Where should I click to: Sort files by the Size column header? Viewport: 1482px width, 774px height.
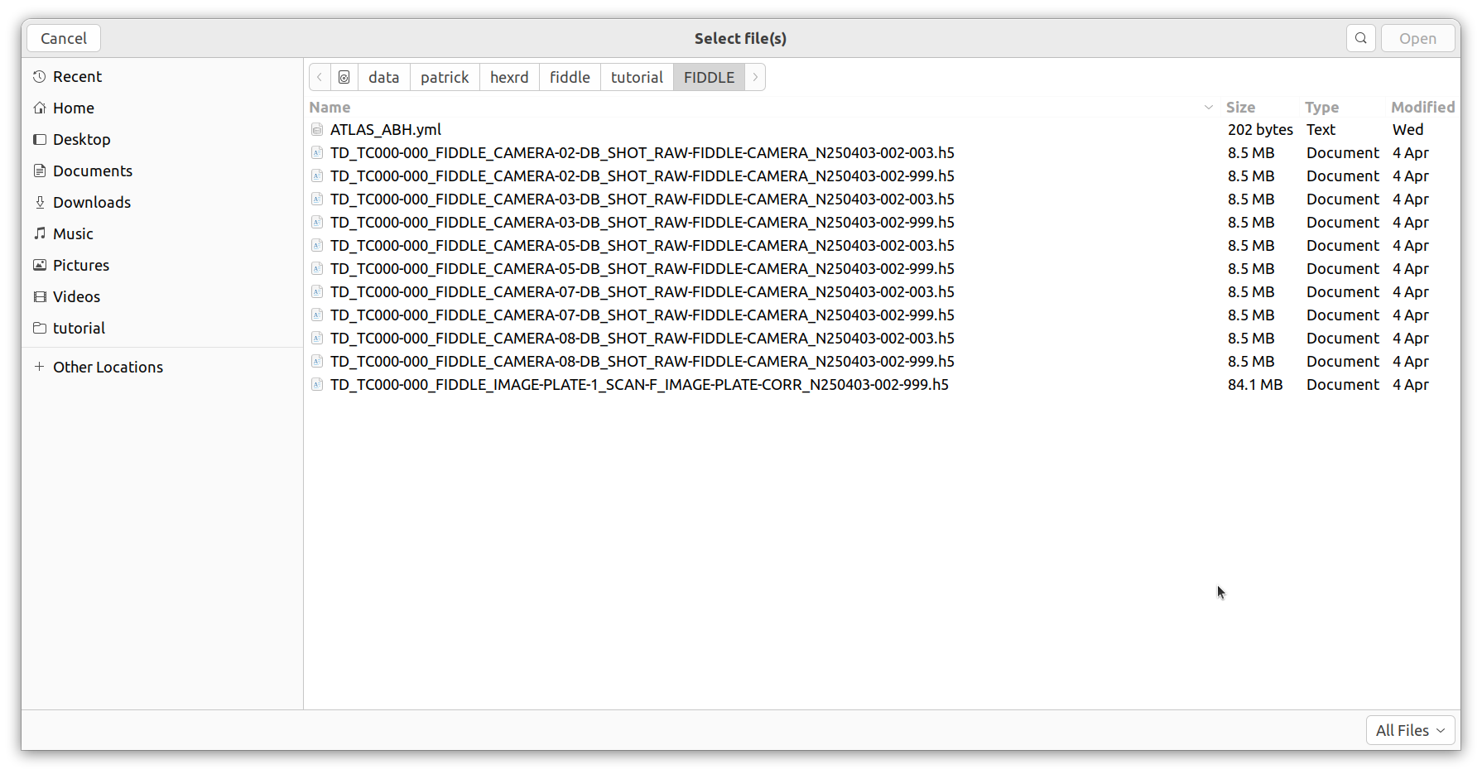1240,108
